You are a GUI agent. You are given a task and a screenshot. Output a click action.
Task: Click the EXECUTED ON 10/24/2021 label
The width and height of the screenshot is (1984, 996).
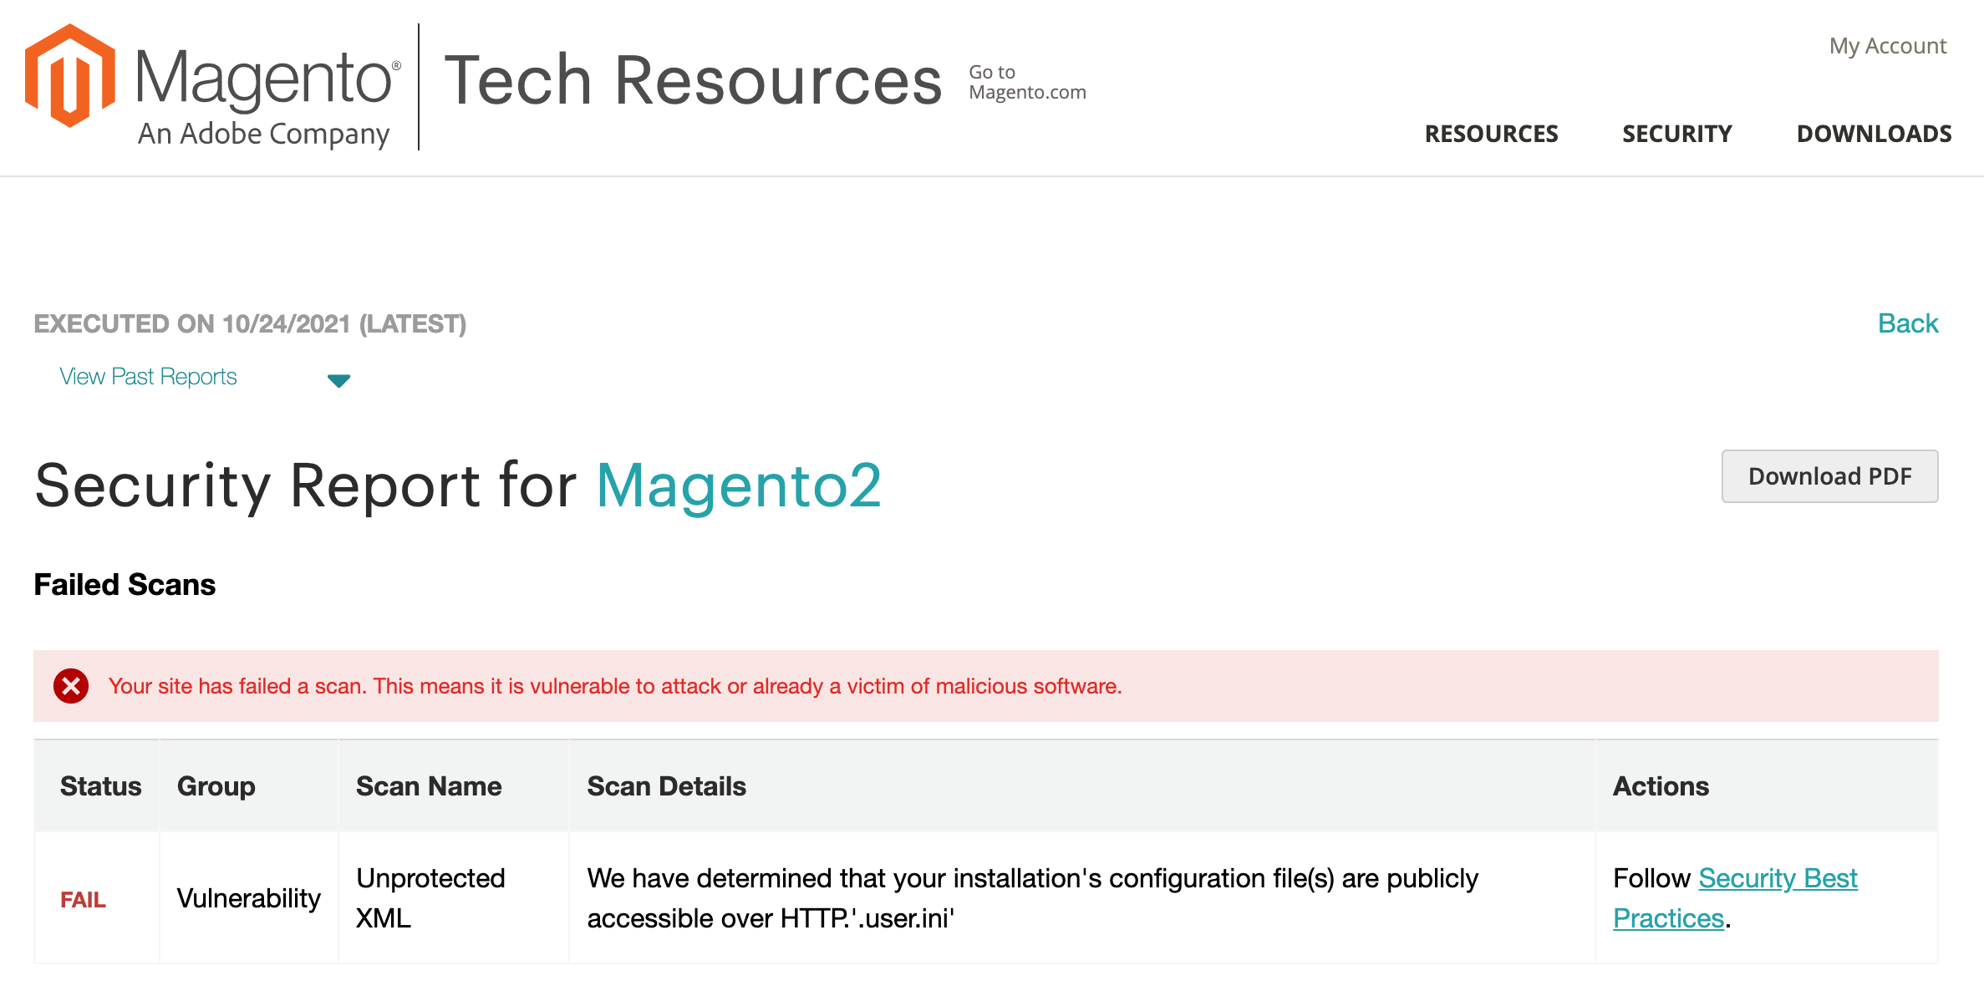tap(250, 324)
